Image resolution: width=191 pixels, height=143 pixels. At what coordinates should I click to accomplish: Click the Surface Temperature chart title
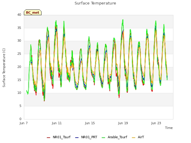95,3
